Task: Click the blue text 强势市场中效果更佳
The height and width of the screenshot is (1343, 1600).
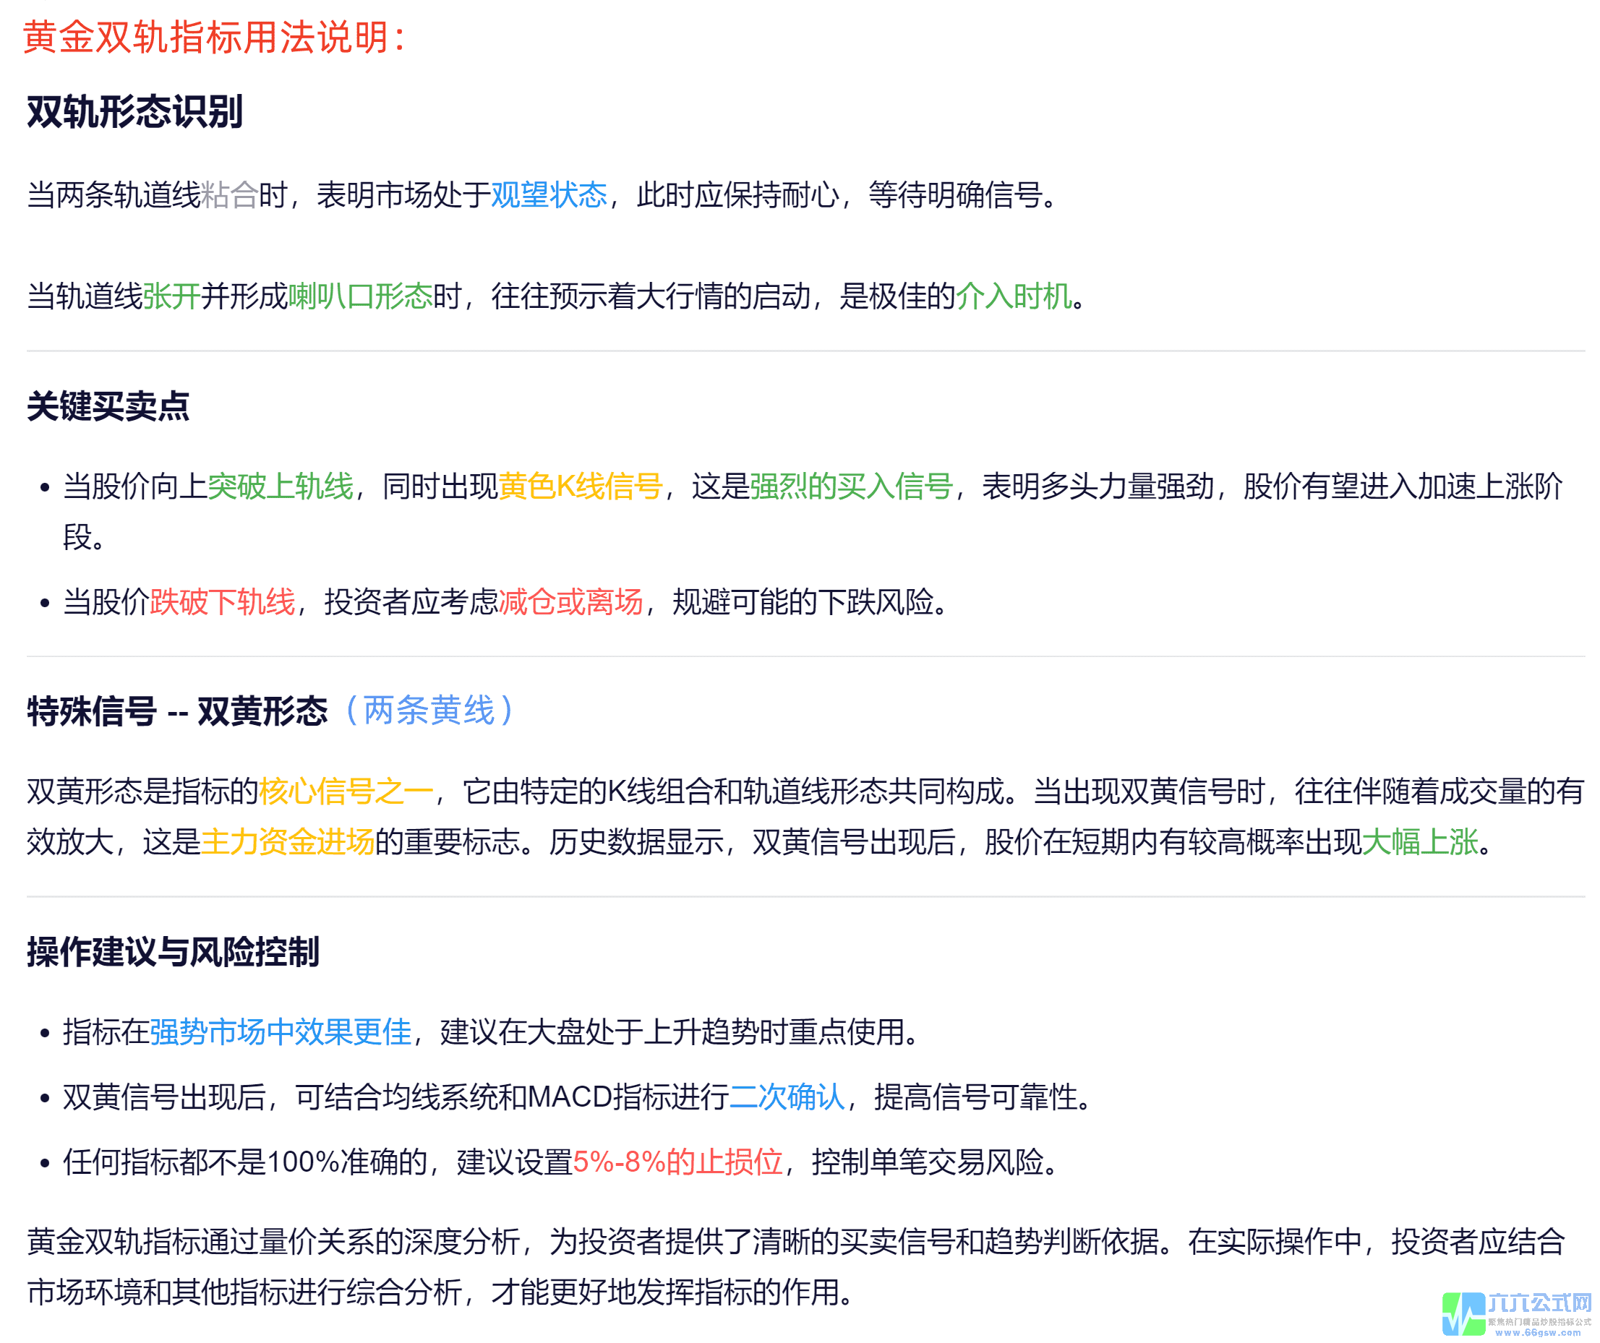Action: click(x=281, y=1032)
